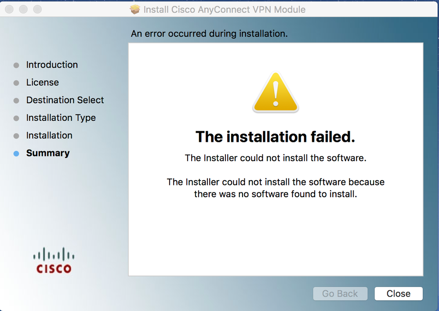
Task: Select the Introduction step in sidebar
Action: (52, 65)
